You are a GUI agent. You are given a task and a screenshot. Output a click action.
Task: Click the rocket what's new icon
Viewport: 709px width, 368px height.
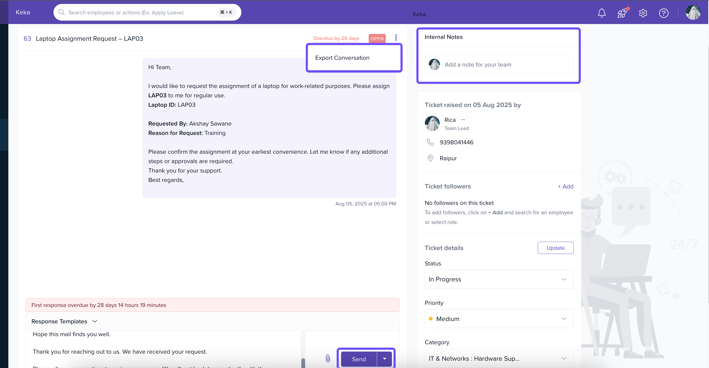(x=622, y=13)
